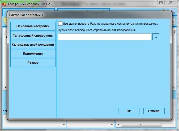Open Календарь дней рождений settings
The height and width of the screenshot is (131, 179).
33,45
